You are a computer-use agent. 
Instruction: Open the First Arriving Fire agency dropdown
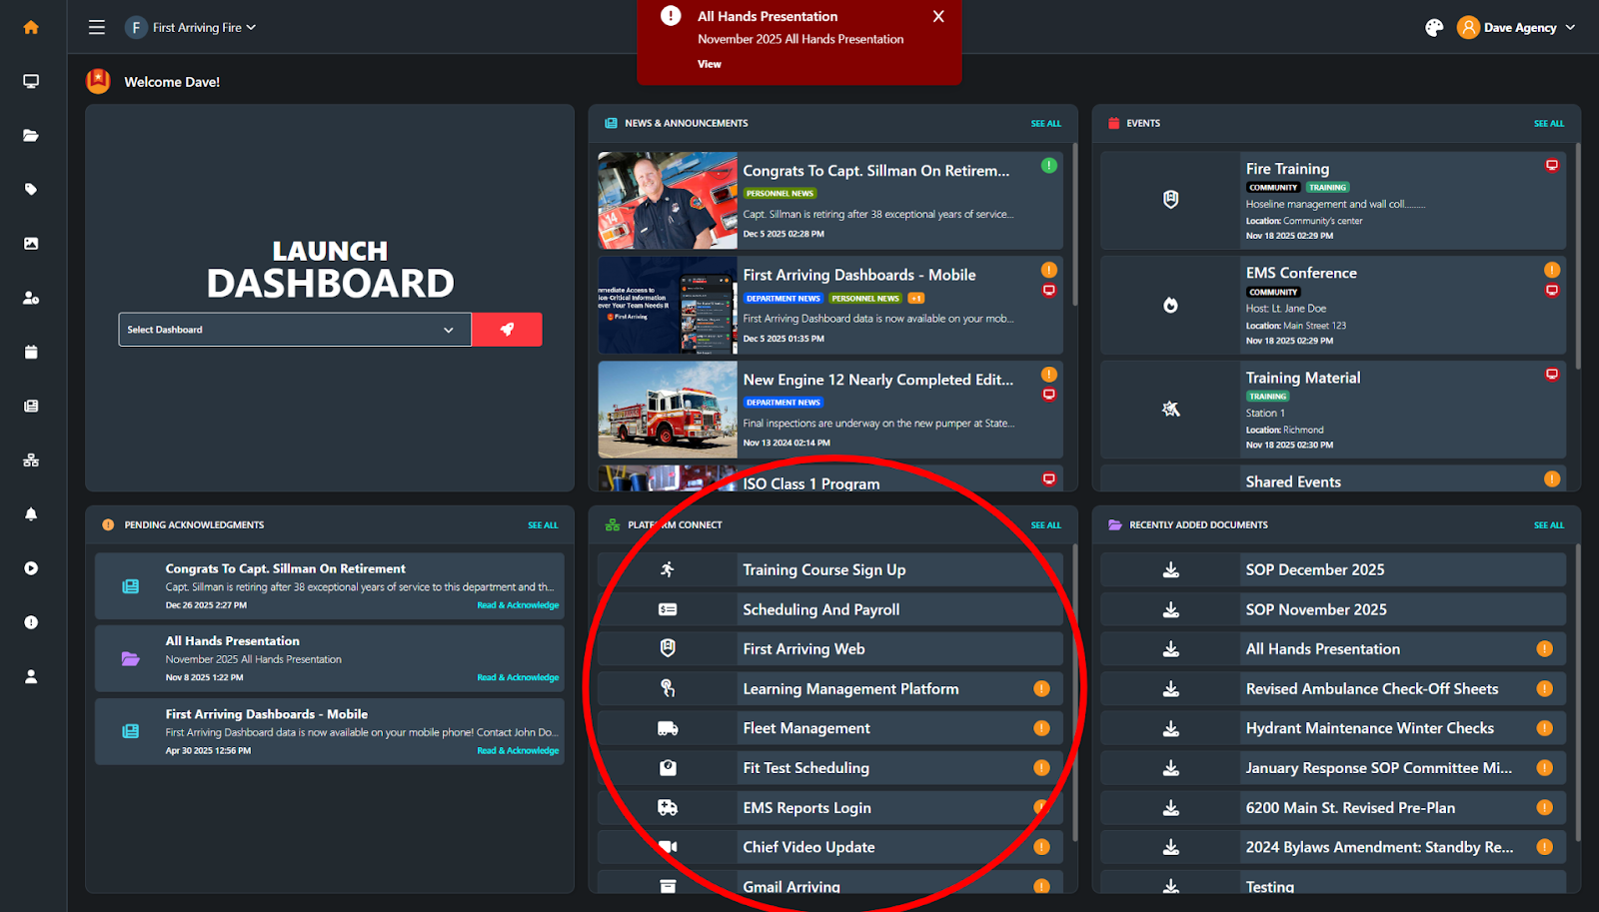(191, 27)
